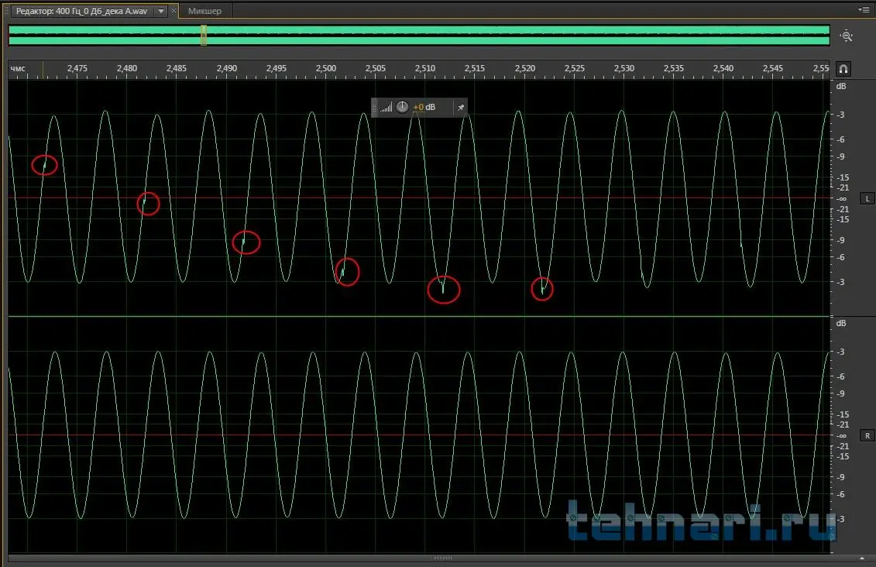This screenshot has height=567, width=876.
Task: Toggle the right channel R button
Action: [867, 436]
